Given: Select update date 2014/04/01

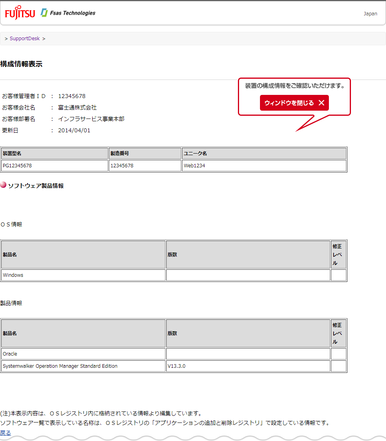Looking at the screenshot, I should point(74,130).
